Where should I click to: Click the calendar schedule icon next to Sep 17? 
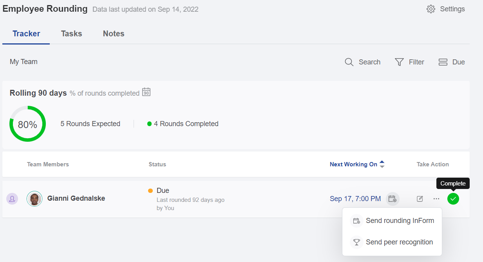coord(392,199)
